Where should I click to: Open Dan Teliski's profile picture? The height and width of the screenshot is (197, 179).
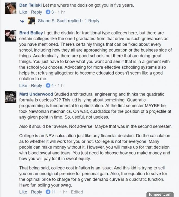pyautogui.click(x=11, y=8)
